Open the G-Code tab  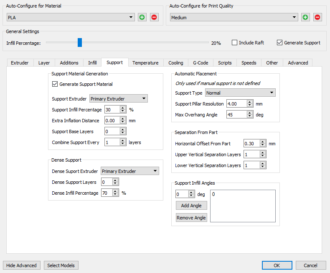[201, 63]
